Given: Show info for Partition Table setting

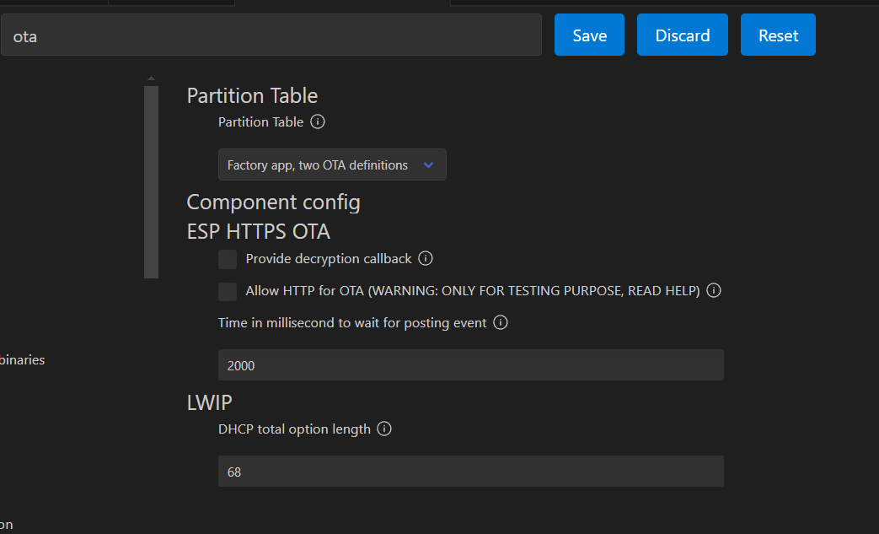Looking at the screenshot, I should pos(318,122).
